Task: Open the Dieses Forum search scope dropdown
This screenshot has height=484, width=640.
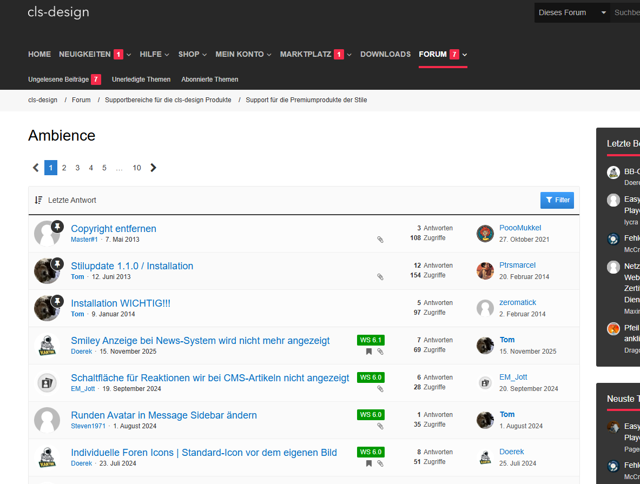Action: pos(572,12)
